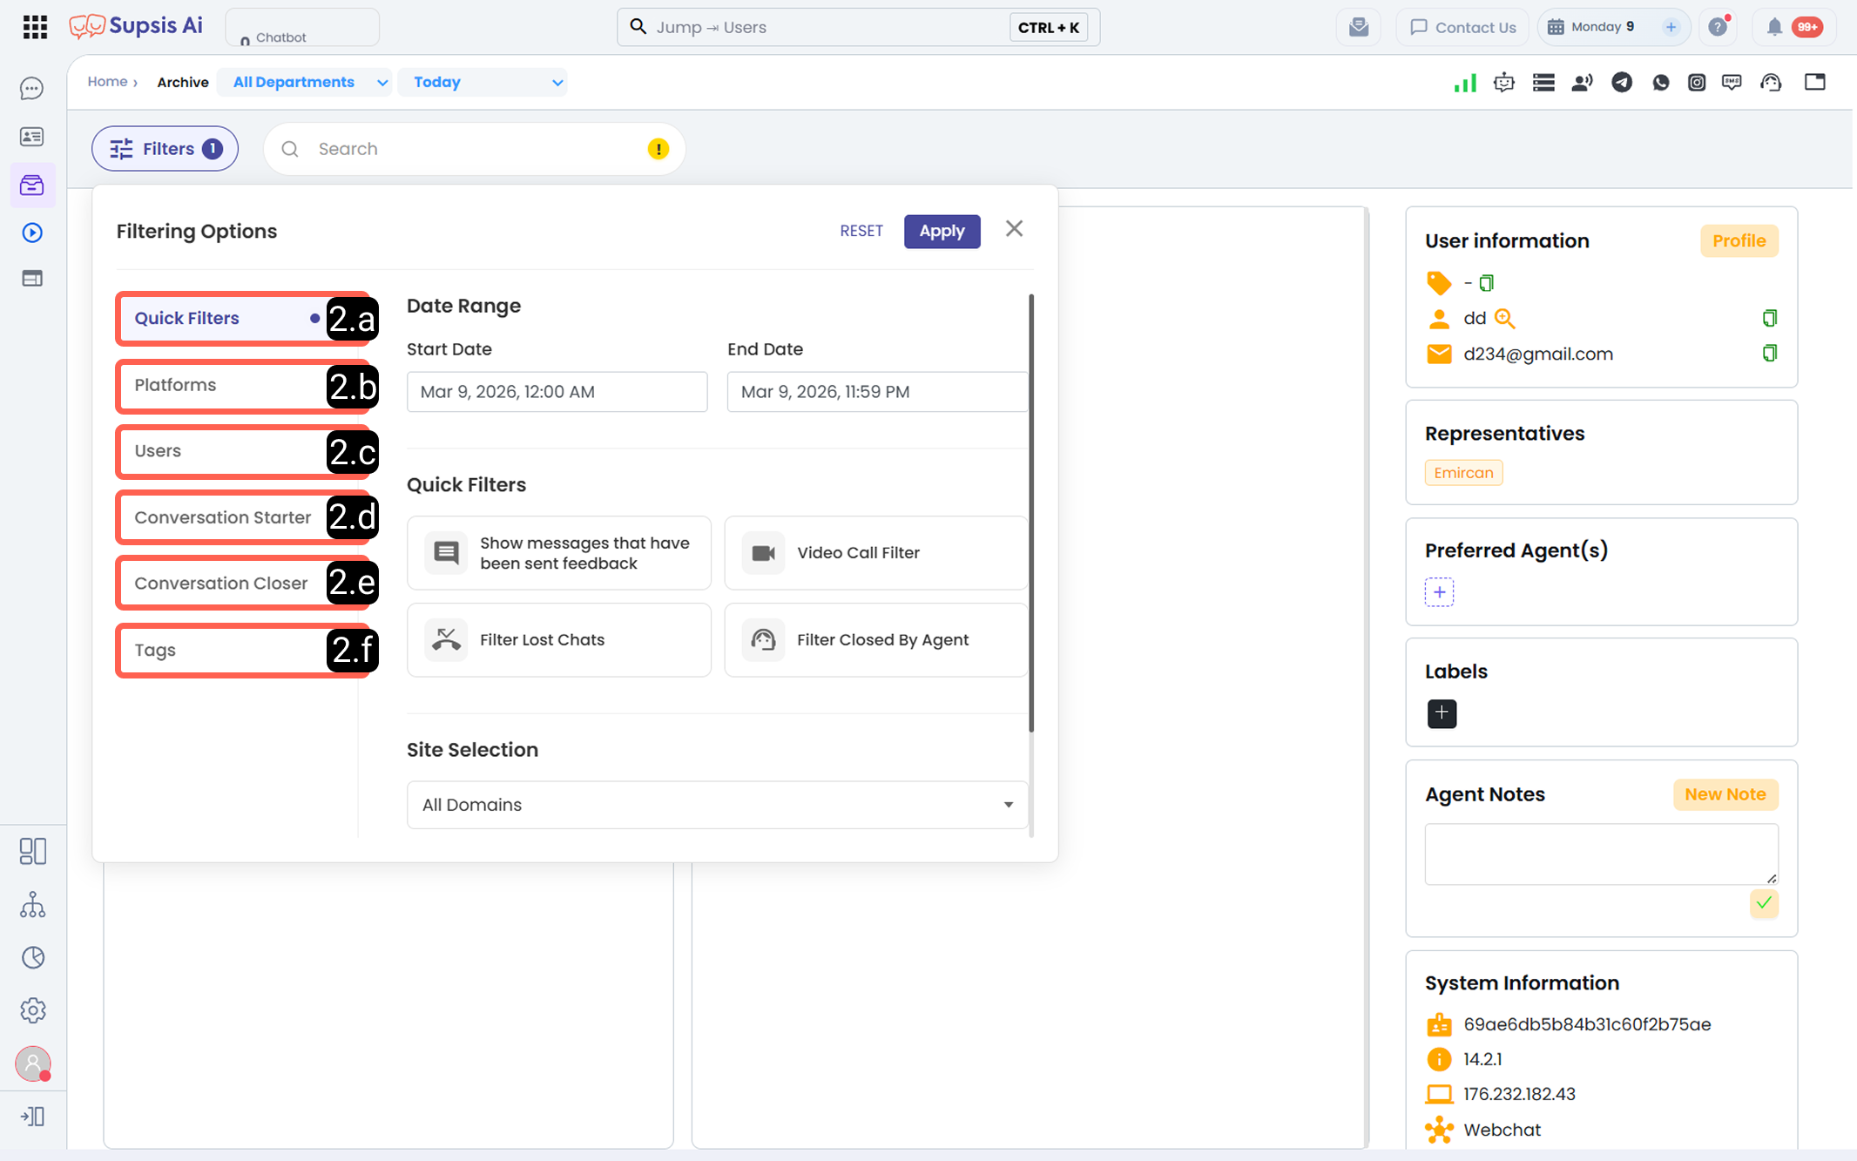Screen dimensions: 1857x1161
Task: Open the notifications bell
Action: (1774, 27)
